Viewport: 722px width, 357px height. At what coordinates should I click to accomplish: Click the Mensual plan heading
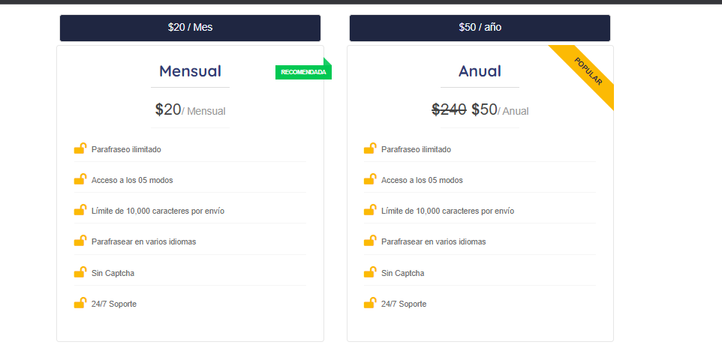(x=190, y=71)
